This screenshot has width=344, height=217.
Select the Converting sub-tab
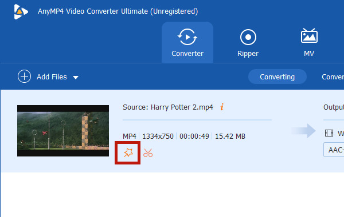pyautogui.click(x=277, y=77)
